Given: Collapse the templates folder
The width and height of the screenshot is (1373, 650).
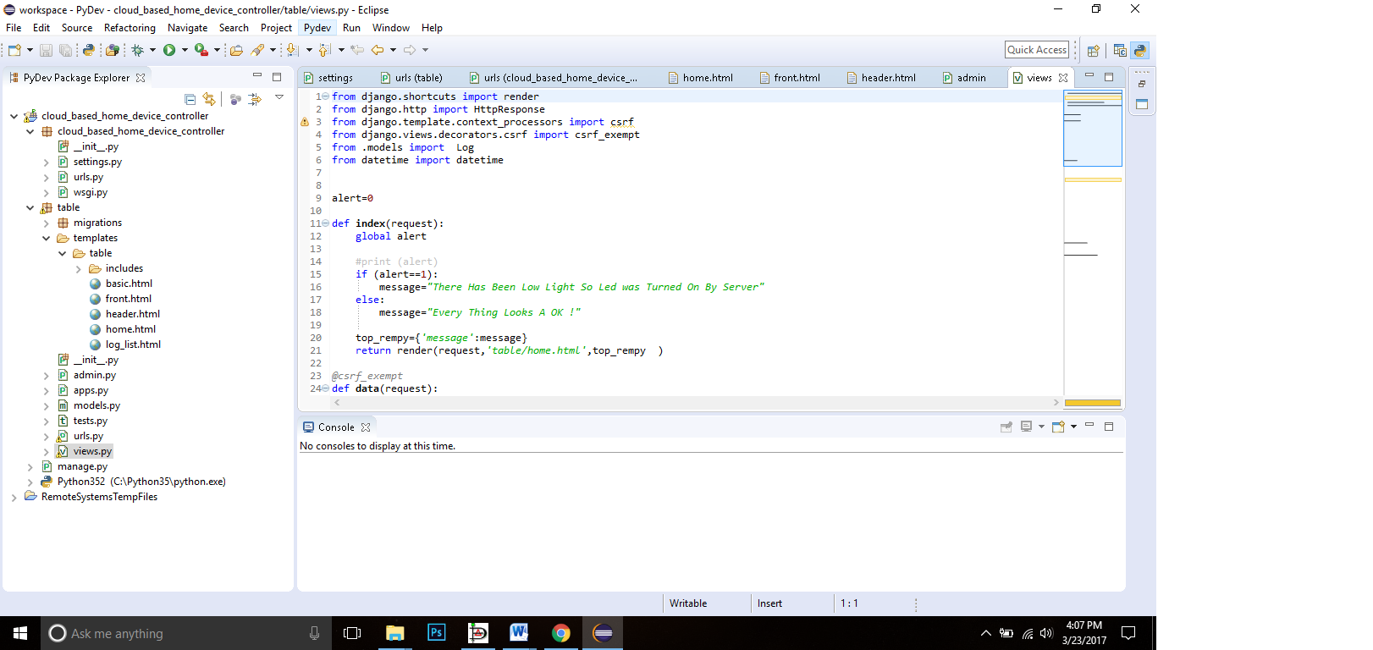Looking at the screenshot, I should pos(47,239).
